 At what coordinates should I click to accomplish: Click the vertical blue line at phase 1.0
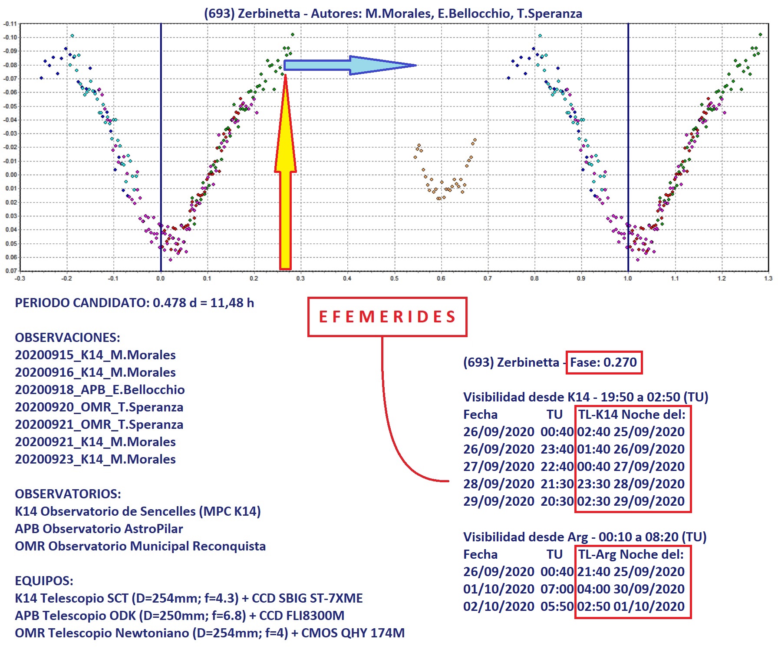(x=628, y=130)
